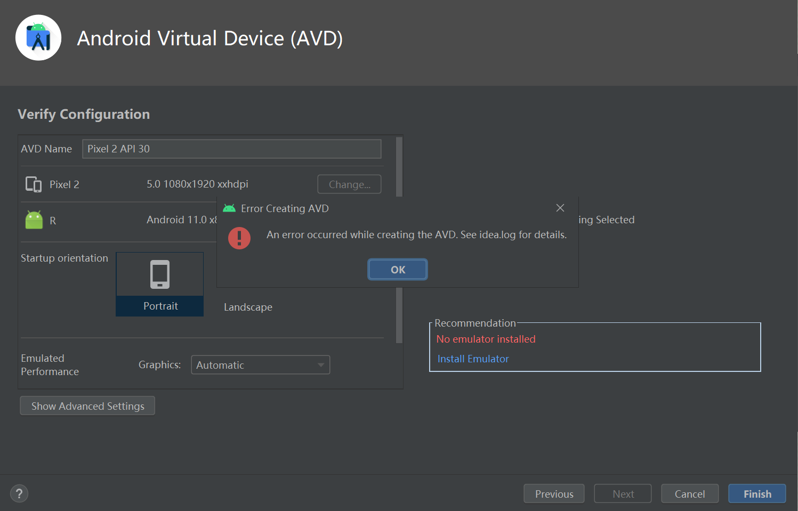This screenshot has height=511, width=798.
Task: Click the 'Startup orientation' label
Action: coord(65,258)
